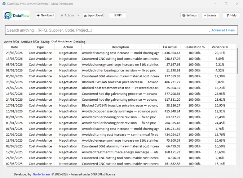
Task: Open the Help button
Action: [x=231, y=15]
